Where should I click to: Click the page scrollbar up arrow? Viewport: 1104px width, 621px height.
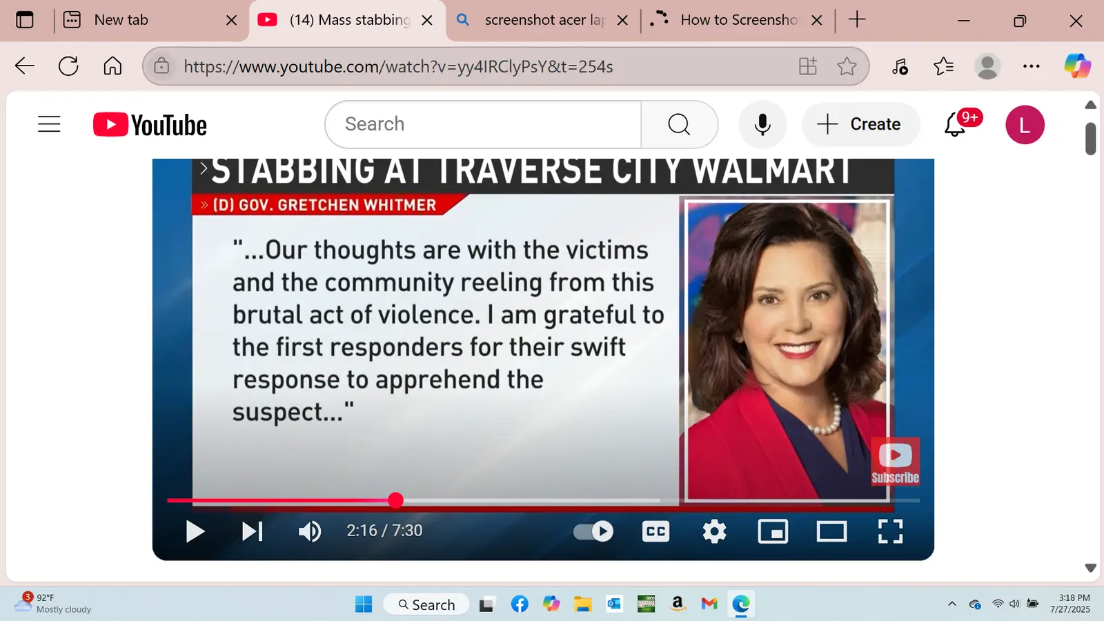point(1090,105)
